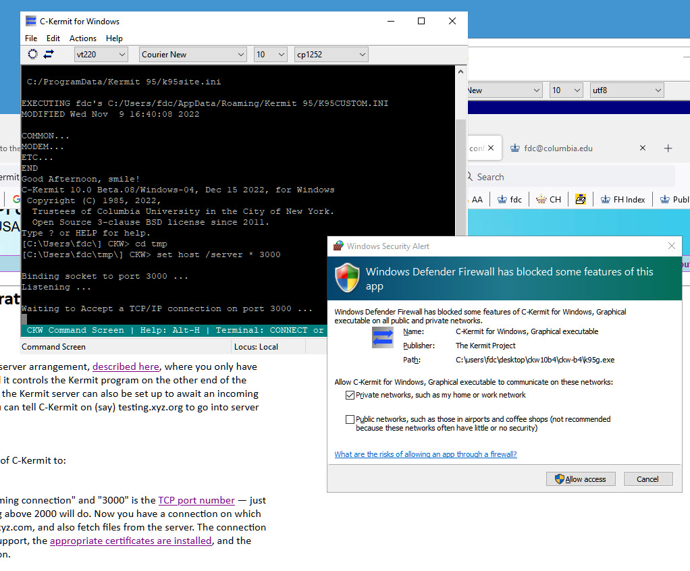The image size is (690, 571).
Task: Click the terminal vertical scrollbar thumb
Action: pos(460,178)
